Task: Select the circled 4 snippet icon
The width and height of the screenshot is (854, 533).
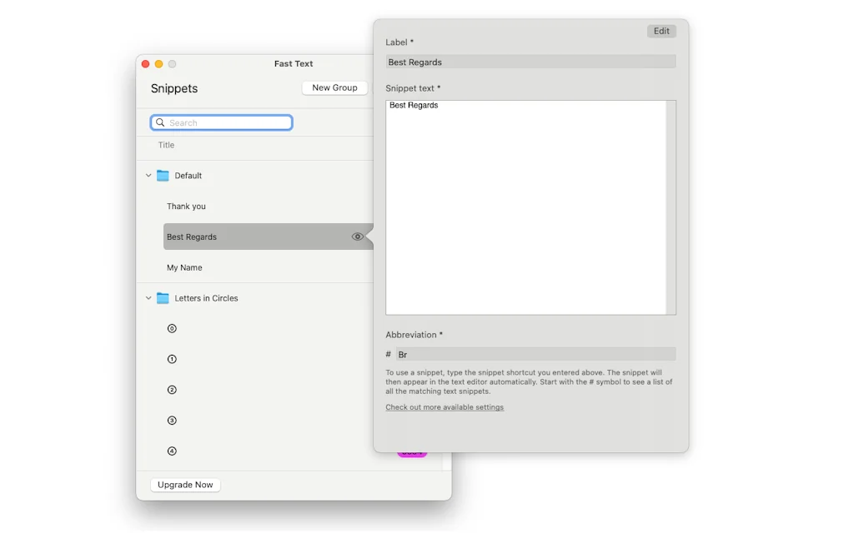Action: pyautogui.click(x=172, y=451)
